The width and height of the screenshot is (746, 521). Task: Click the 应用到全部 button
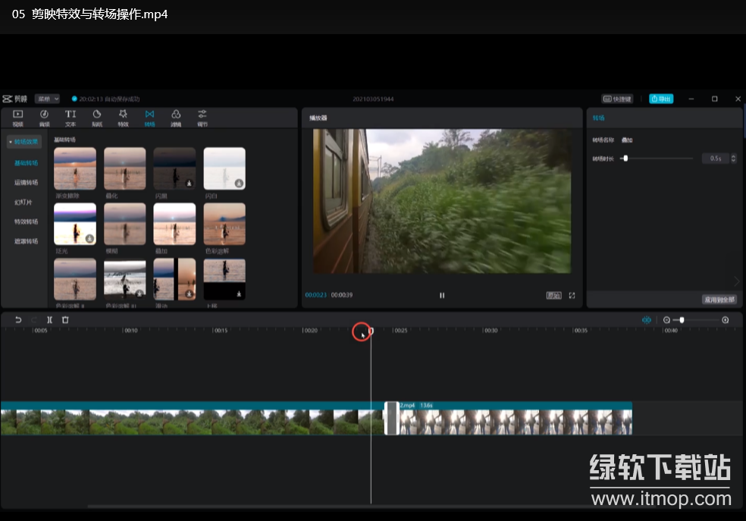[x=719, y=300]
